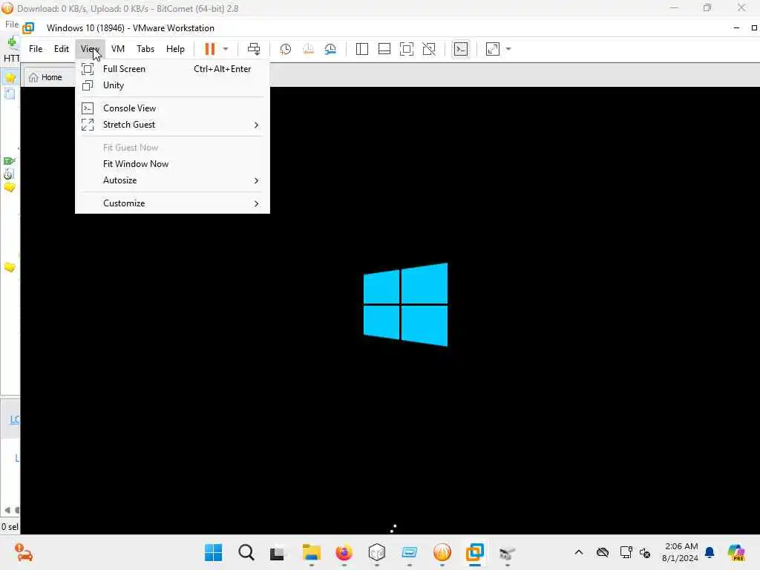760x570 pixels.
Task: Click Send Ctrl+Alt+Del toolbar icon
Action: [x=254, y=49]
